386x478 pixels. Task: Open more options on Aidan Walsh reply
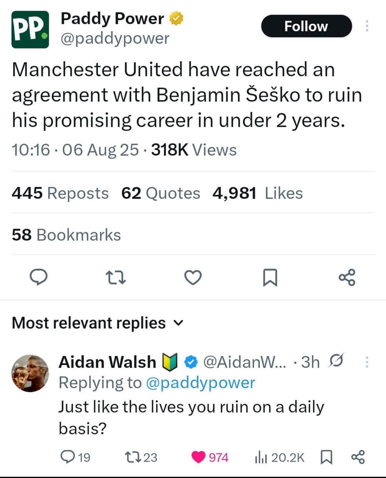tap(367, 362)
